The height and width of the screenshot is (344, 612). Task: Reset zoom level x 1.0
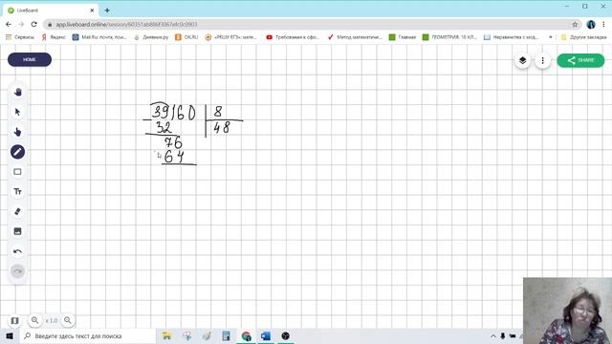point(52,321)
